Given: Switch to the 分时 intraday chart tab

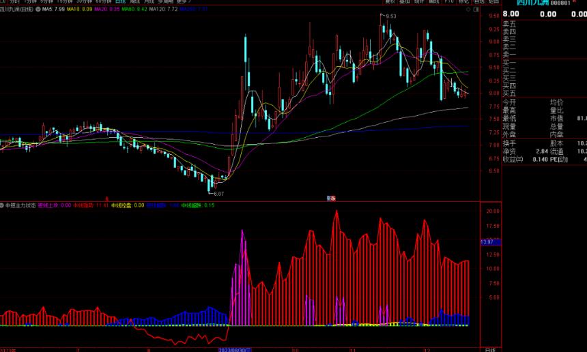Looking at the screenshot, I should coord(14,1).
